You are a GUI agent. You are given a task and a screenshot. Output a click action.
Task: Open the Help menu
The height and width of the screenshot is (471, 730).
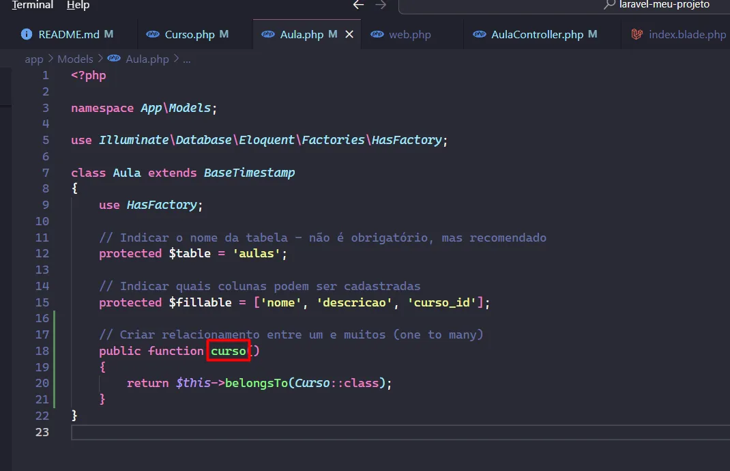click(x=78, y=5)
